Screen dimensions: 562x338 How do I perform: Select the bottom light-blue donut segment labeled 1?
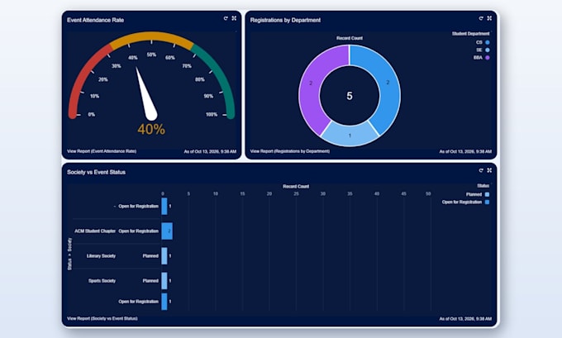tap(350, 136)
